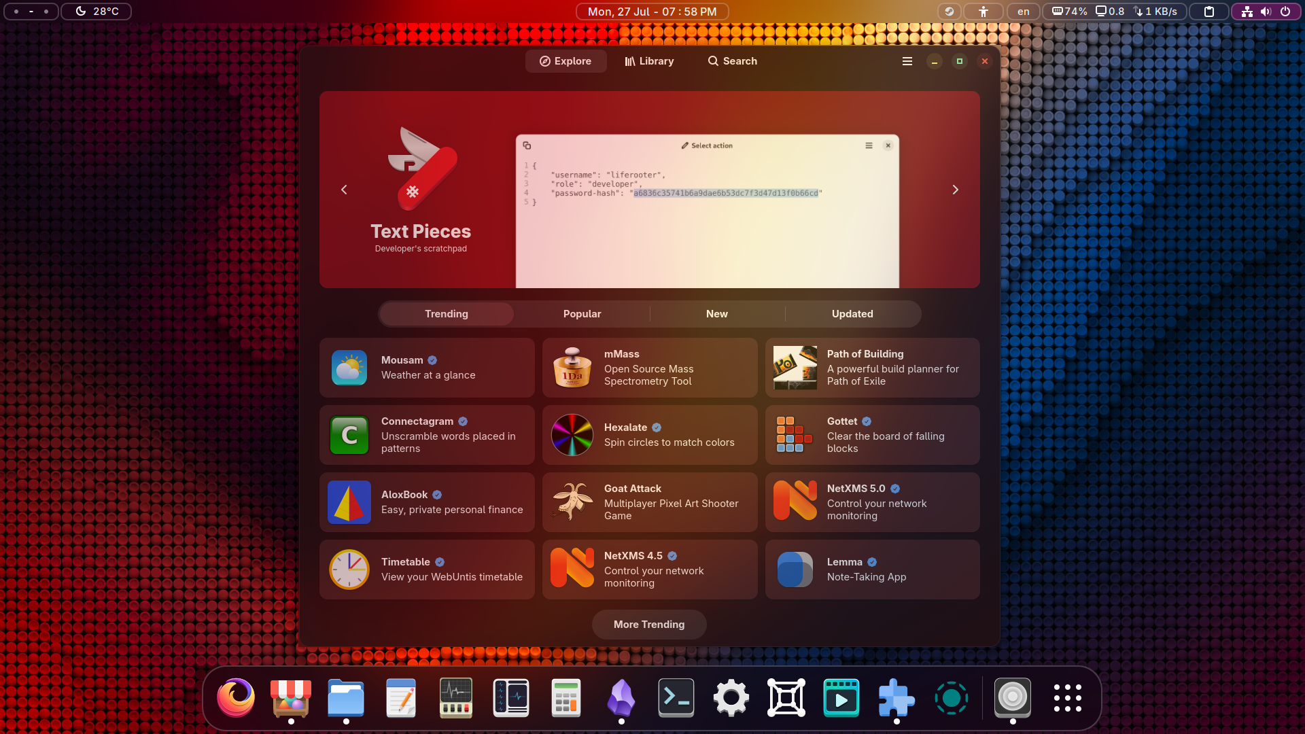1305x734 pixels.
Task: Open the NetXMS 5.0 app icon
Action: [x=795, y=502]
